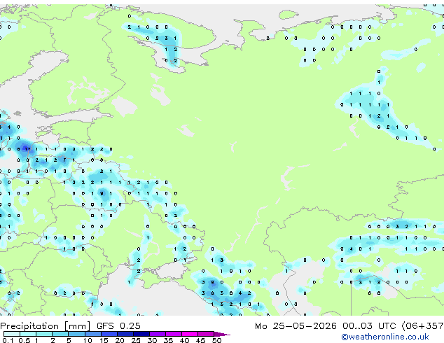Click the '7' precipitation value on the map

tap(64, 160)
